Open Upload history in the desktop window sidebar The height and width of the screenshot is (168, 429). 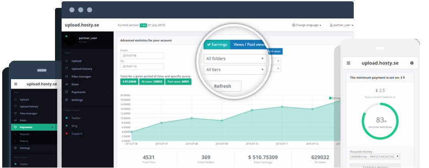tap(81, 69)
